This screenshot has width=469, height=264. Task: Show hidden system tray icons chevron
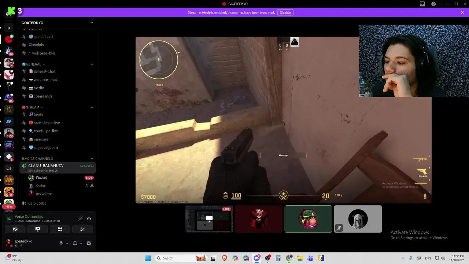click(x=403, y=258)
